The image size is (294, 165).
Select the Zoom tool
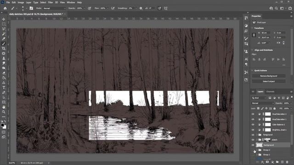4,112
